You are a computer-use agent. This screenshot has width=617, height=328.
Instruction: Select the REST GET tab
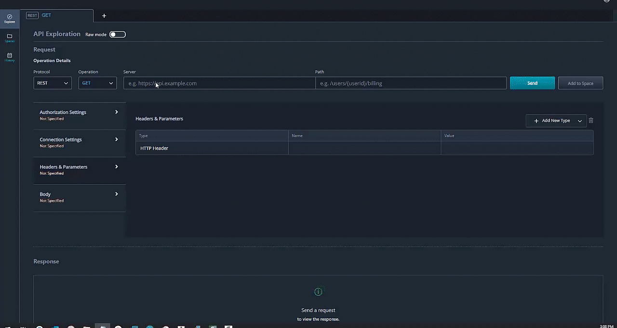pyautogui.click(x=57, y=15)
